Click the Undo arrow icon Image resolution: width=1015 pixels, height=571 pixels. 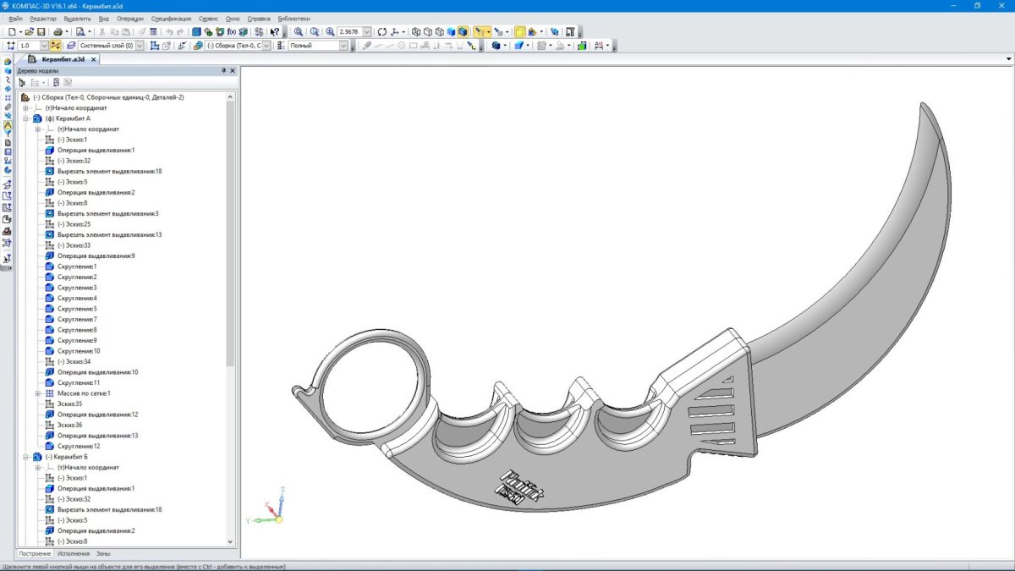click(x=169, y=31)
